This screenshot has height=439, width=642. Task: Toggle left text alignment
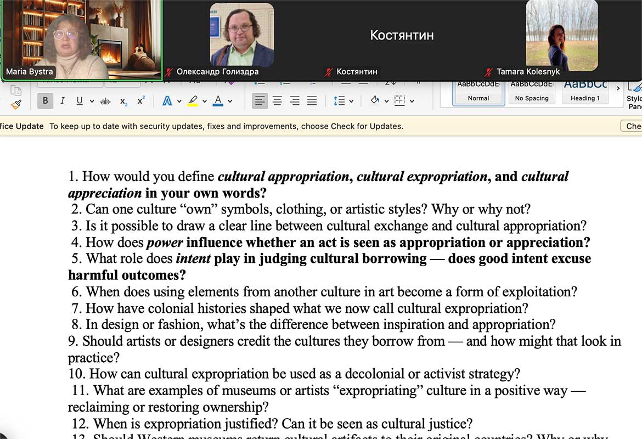[x=260, y=101]
